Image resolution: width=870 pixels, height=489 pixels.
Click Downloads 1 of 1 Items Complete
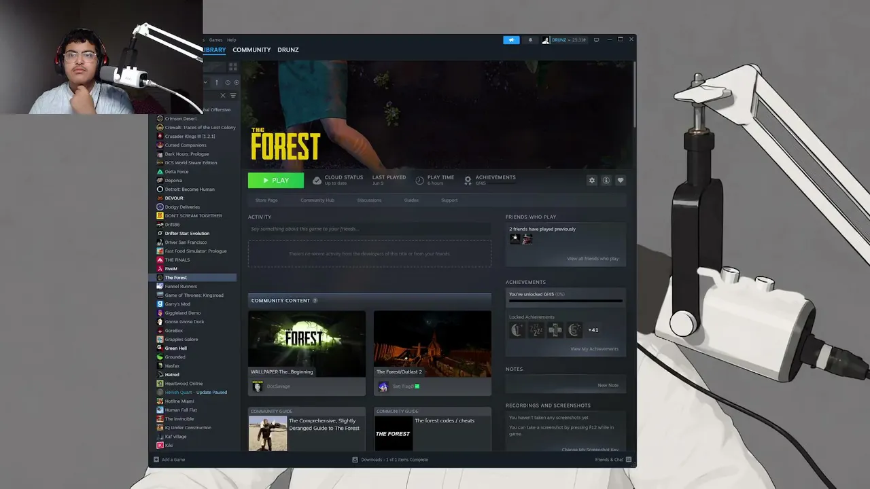394,460
